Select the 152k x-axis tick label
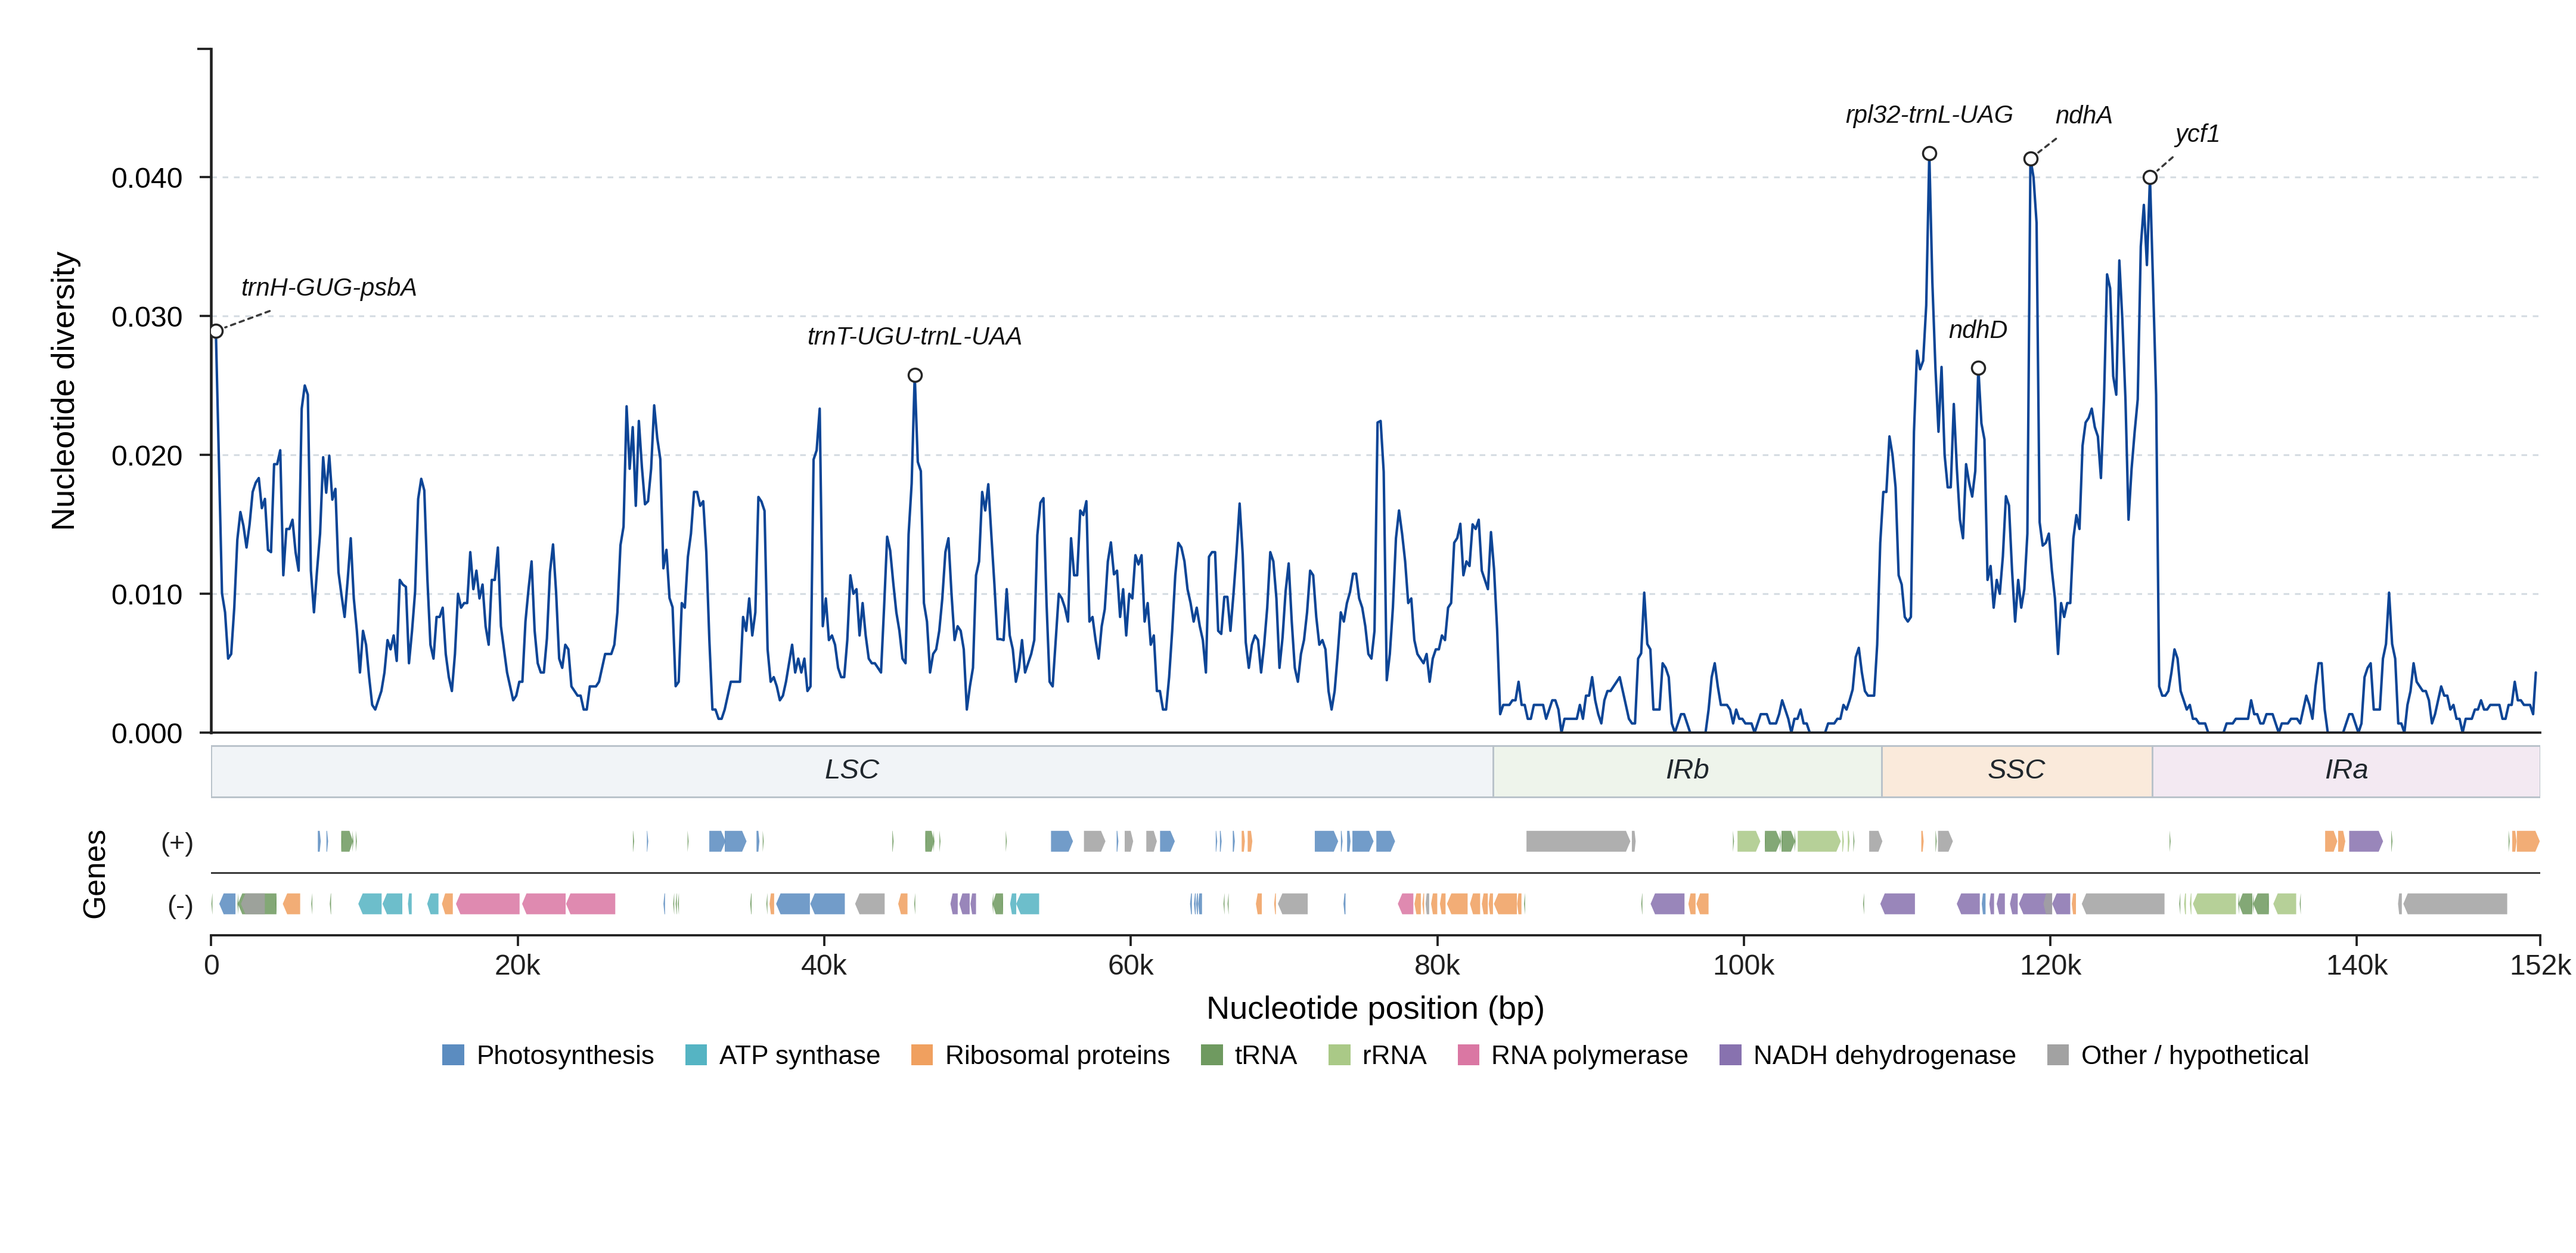 [x=2540, y=966]
